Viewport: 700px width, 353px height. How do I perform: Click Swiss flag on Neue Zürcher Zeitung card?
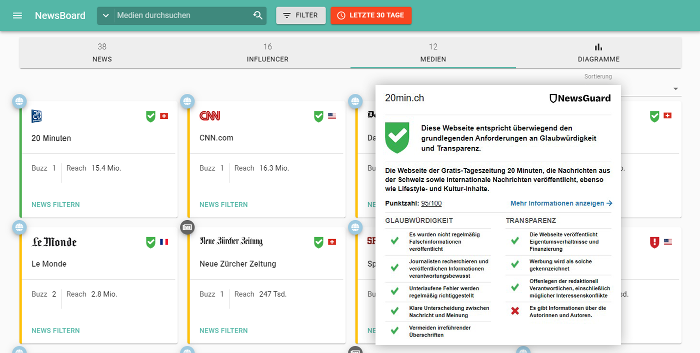332,242
